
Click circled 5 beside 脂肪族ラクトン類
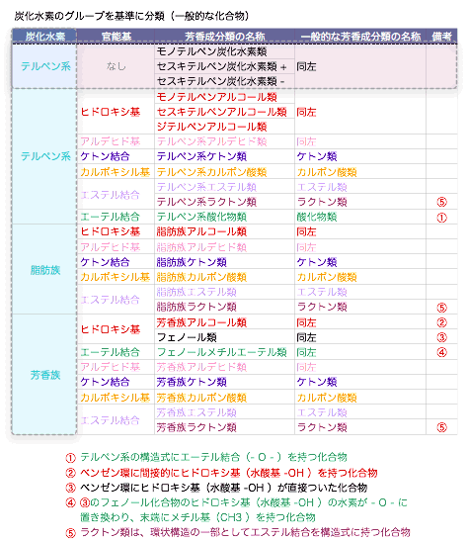(x=441, y=307)
